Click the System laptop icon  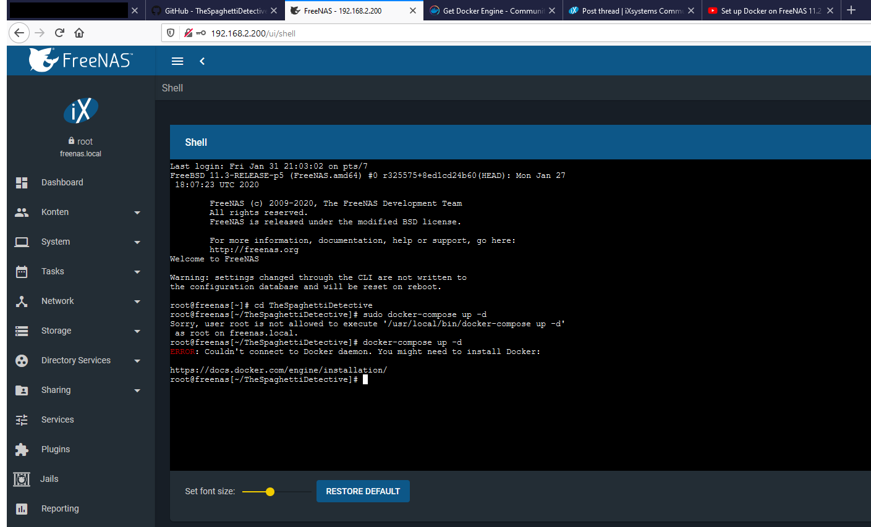[22, 242]
